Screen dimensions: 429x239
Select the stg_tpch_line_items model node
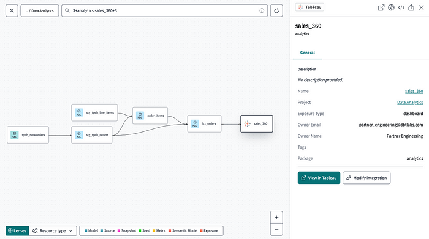[94, 112]
